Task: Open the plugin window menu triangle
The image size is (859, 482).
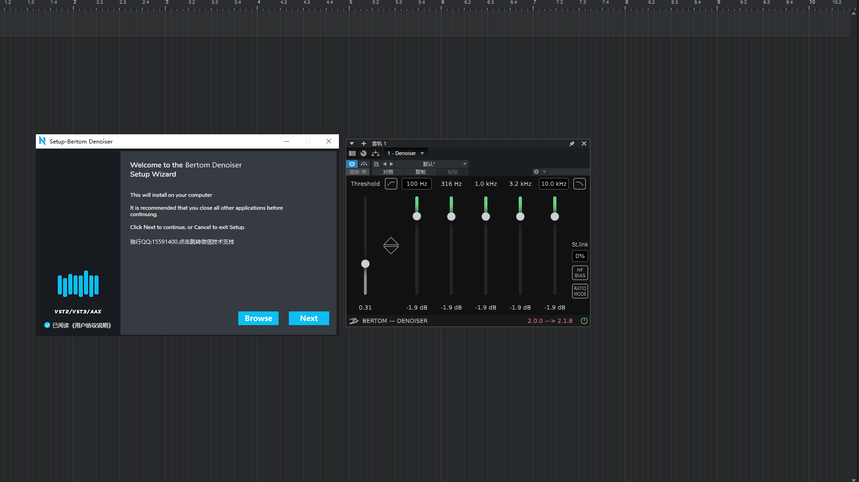Action: point(352,143)
